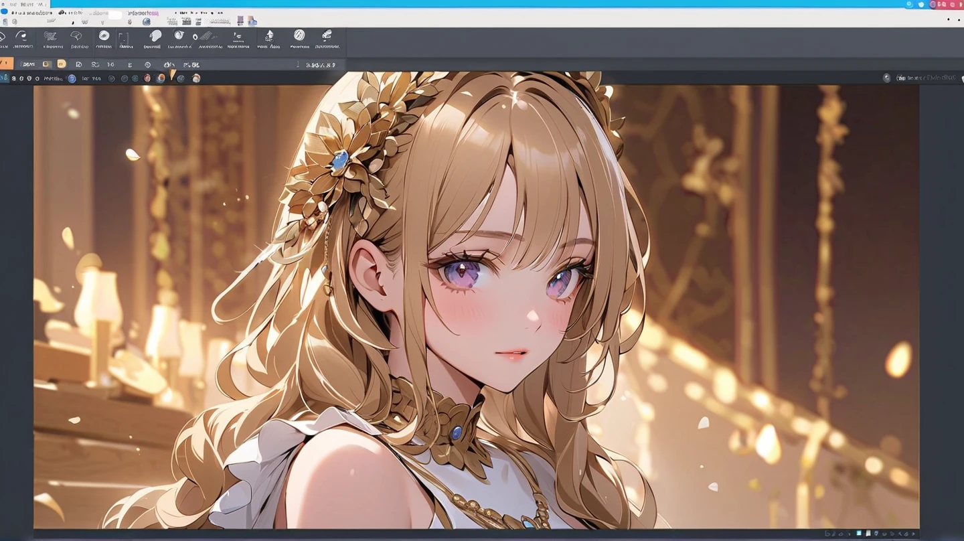Activate the orange tab at the left edge
Viewport: 964px width, 541px height.
[x=6, y=64]
